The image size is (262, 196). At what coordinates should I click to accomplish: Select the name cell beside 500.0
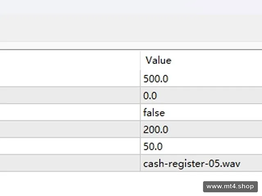(x=70, y=78)
